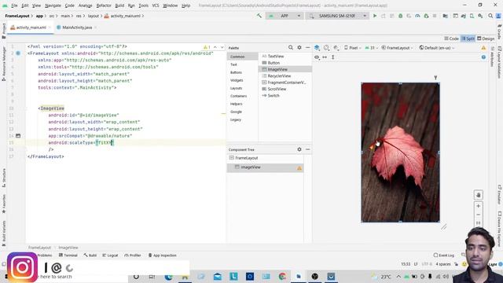Open Component Tree settings gear
Image resolution: width=503 pixels, height=283 pixels.
tap(299, 149)
